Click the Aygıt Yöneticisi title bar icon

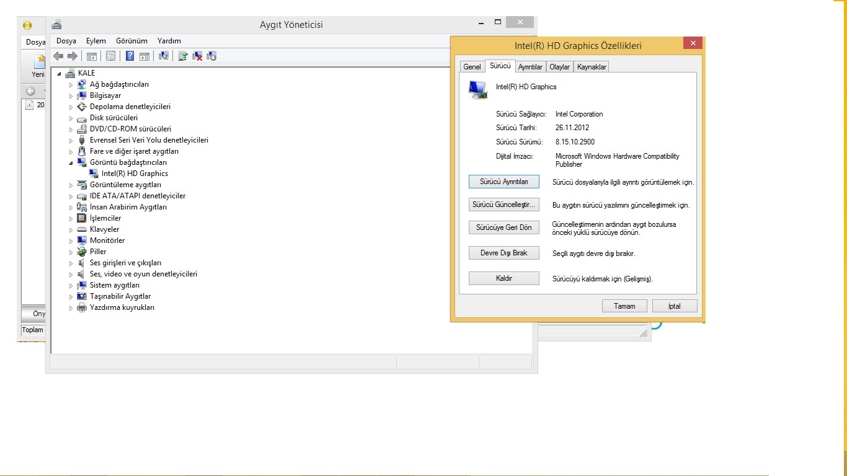56,25
